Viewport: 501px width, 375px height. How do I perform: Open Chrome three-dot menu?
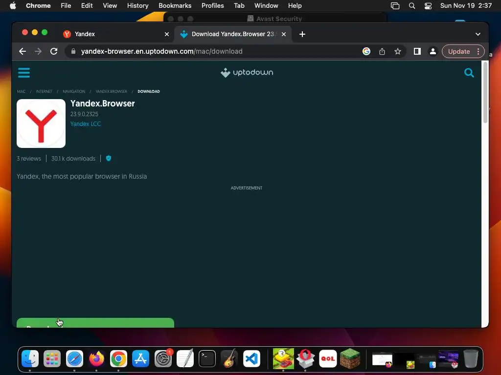click(478, 51)
